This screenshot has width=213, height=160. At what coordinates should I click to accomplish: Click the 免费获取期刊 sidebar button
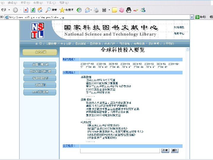(40, 78)
